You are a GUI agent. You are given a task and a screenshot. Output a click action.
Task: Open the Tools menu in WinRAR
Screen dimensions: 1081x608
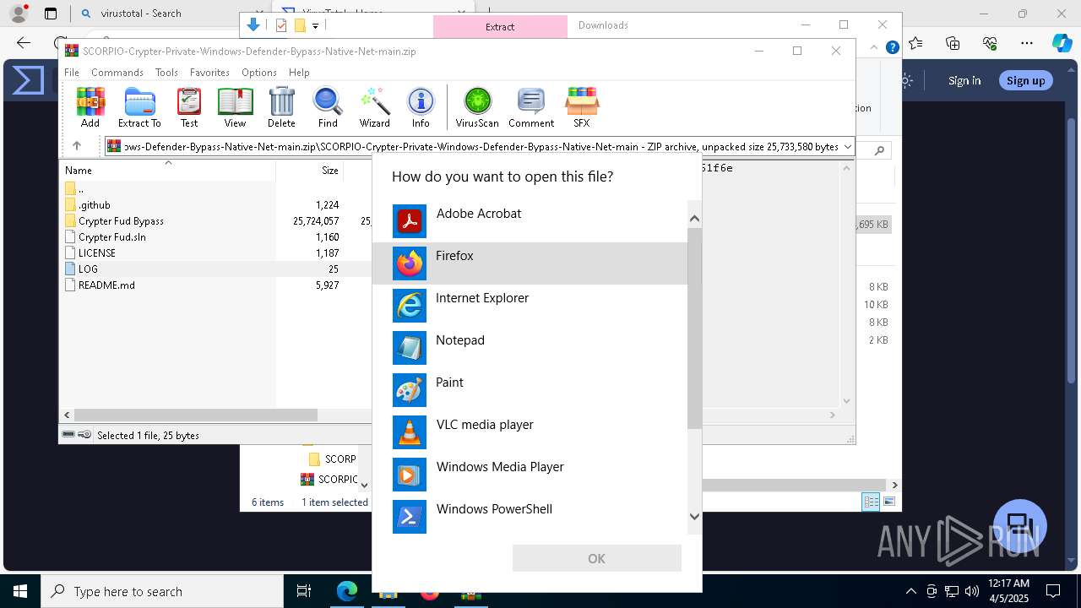coord(166,73)
